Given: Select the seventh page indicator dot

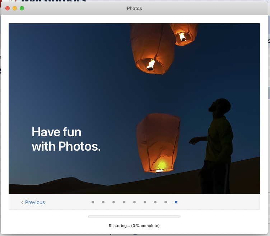Looking at the screenshot, I should (155, 202).
